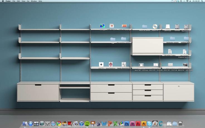Open Microsoft Word from the Dock
This screenshot has height=128, width=205.
(104, 124)
